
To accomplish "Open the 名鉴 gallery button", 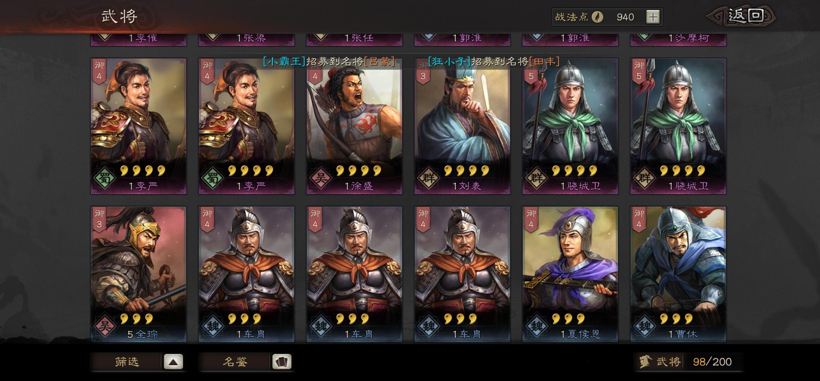I will click(x=235, y=362).
